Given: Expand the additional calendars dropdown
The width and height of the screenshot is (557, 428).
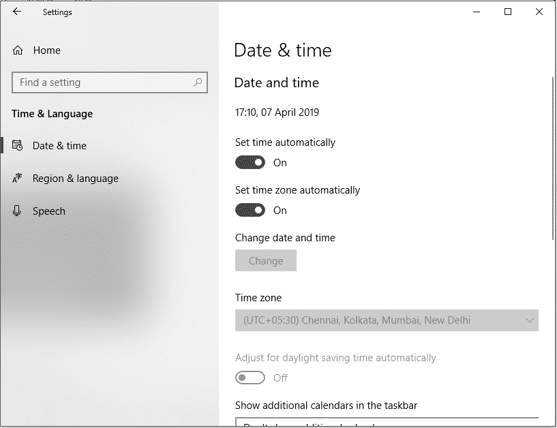Looking at the screenshot, I should tap(387, 424).
